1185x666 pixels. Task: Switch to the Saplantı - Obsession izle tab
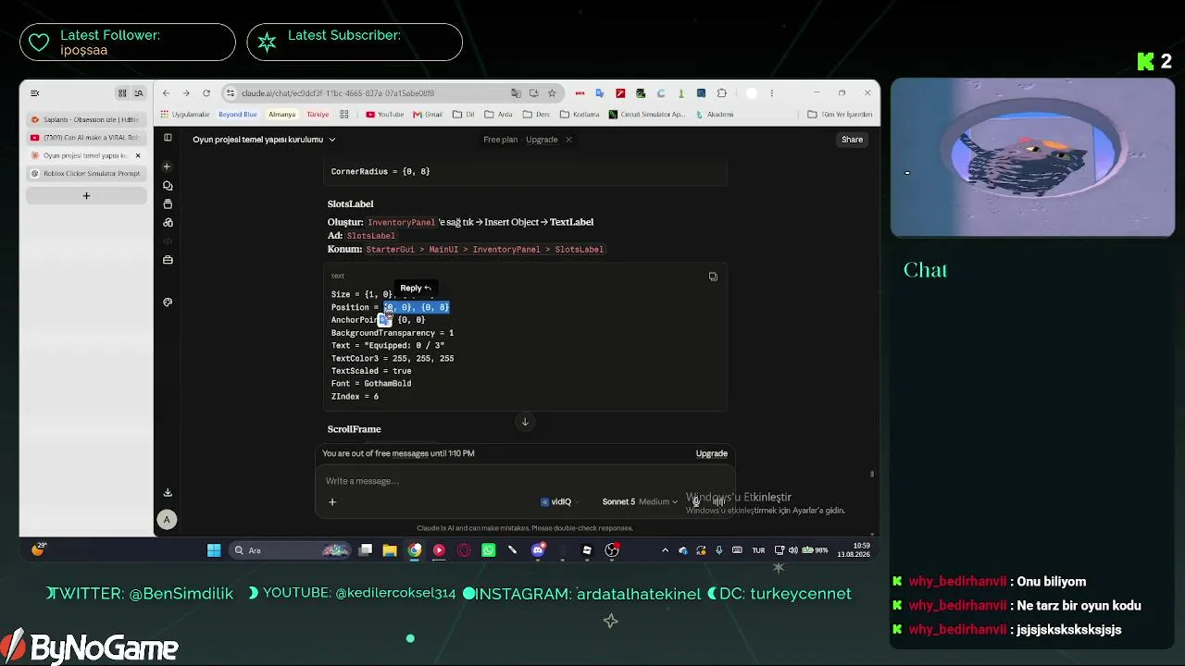pyautogui.click(x=85, y=120)
